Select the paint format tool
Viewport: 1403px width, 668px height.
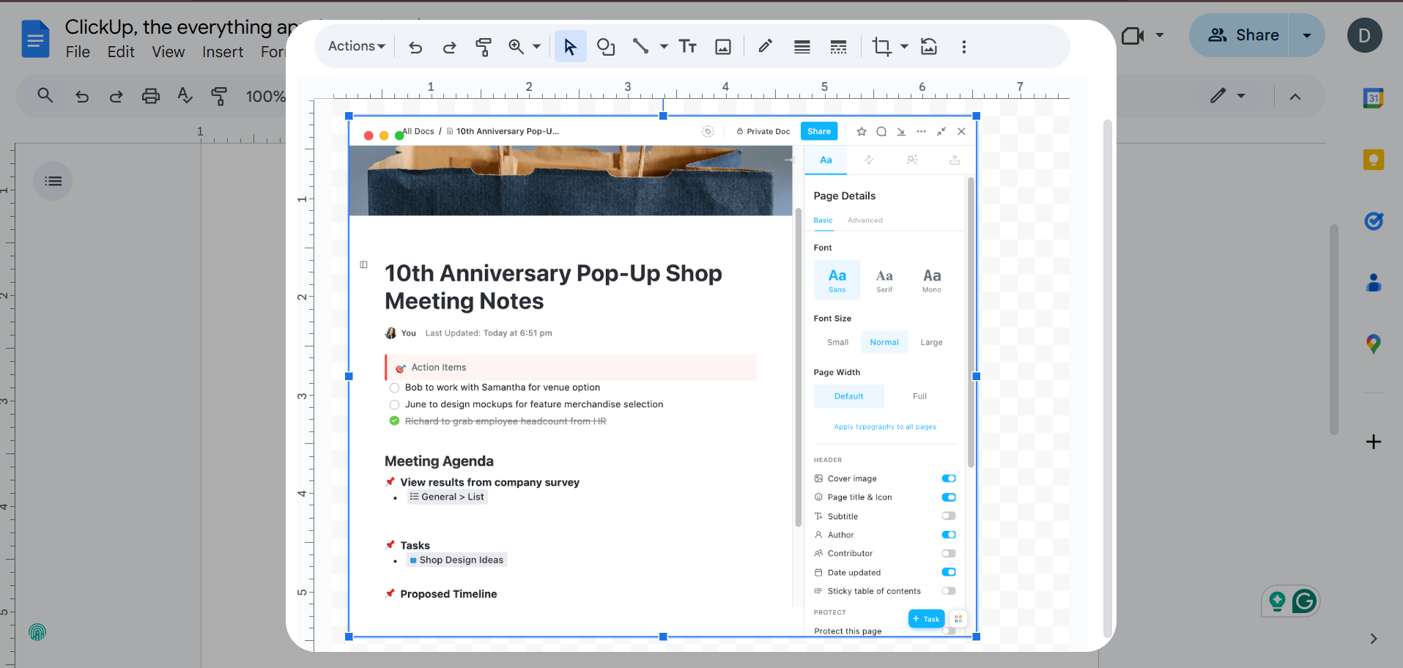pyautogui.click(x=484, y=46)
